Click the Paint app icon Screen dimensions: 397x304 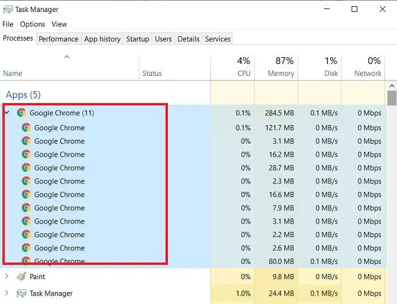tap(22, 276)
